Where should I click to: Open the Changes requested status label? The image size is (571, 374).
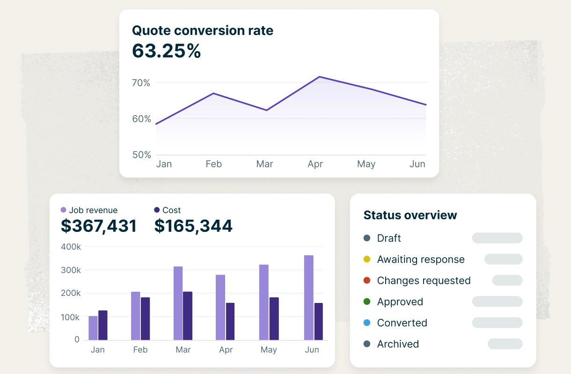424,280
